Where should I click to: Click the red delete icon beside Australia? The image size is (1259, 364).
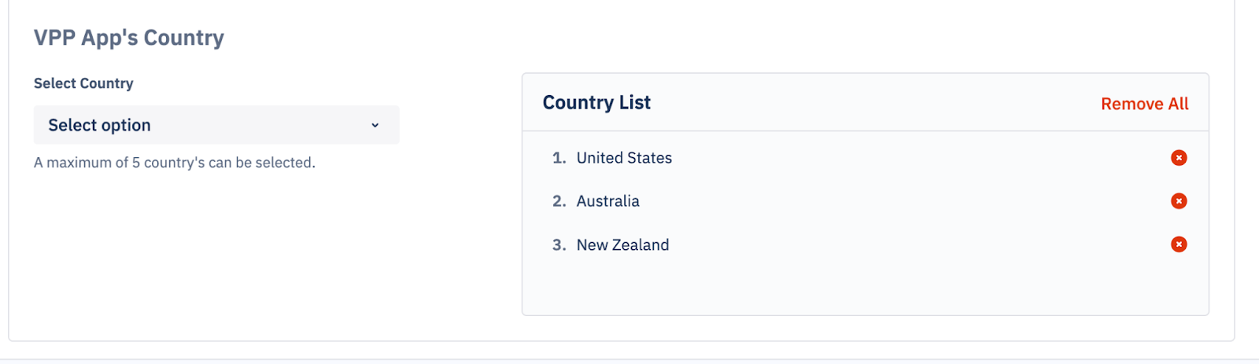[x=1179, y=201]
